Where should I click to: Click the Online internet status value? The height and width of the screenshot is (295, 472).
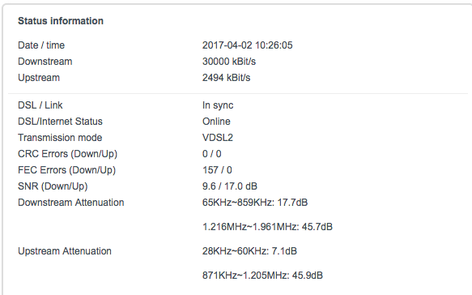[216, 122]
